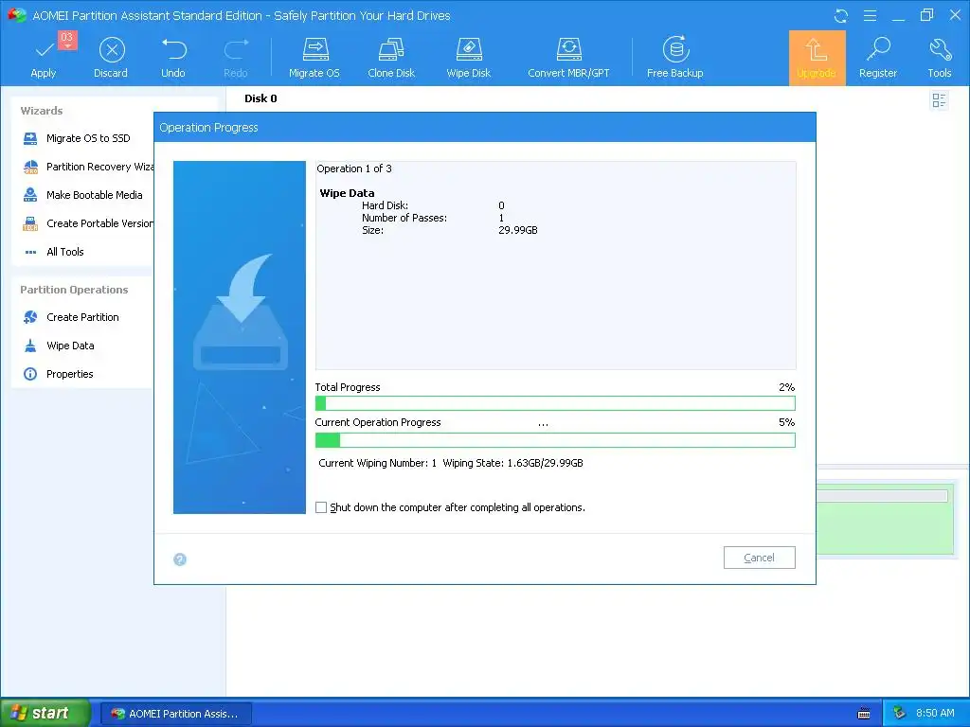Click the green disk partition block
Viewport: 970px width, 727px height.
(885, 520)
